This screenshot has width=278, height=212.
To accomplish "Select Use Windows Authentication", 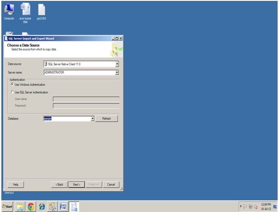I will coord(28,85).
